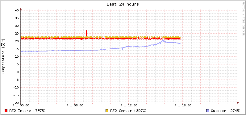This screenshot has width=246, height=115.
Task: Click the arrow tip at the x-axis end
Action: tap(238, 103)
